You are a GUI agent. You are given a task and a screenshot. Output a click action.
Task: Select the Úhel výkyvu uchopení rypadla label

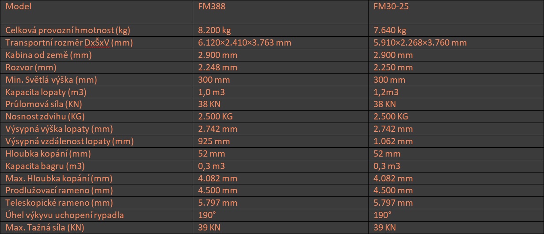(x=65, y=215)
